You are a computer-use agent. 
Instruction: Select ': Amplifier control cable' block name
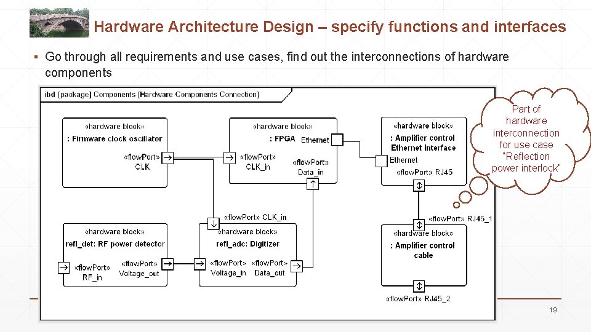(x=423, y=250)
